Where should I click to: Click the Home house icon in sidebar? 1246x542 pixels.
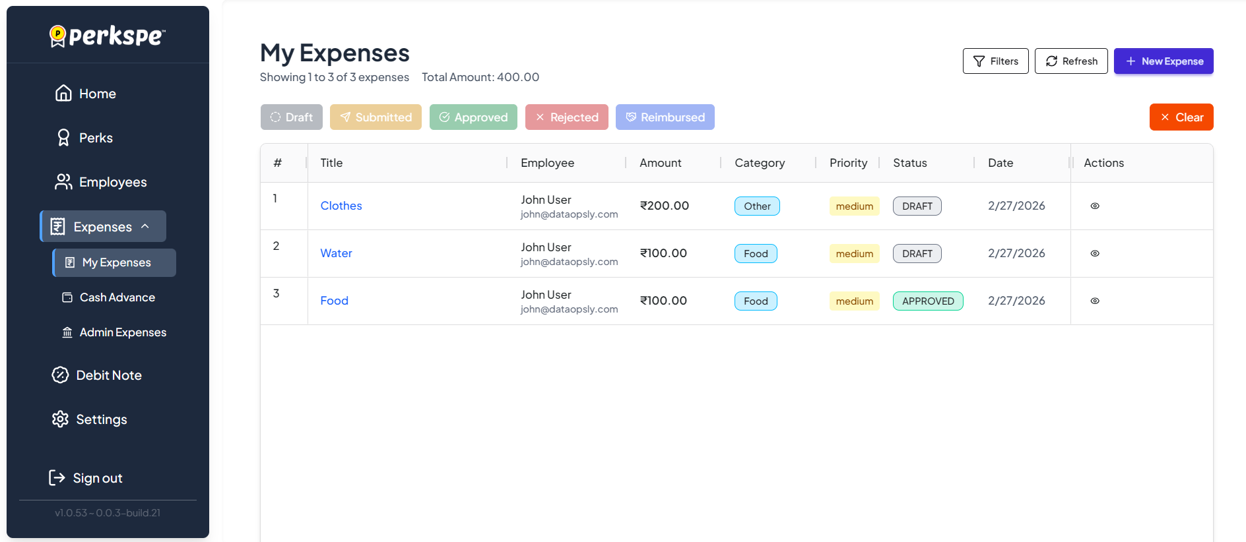(x=63, y=94)
